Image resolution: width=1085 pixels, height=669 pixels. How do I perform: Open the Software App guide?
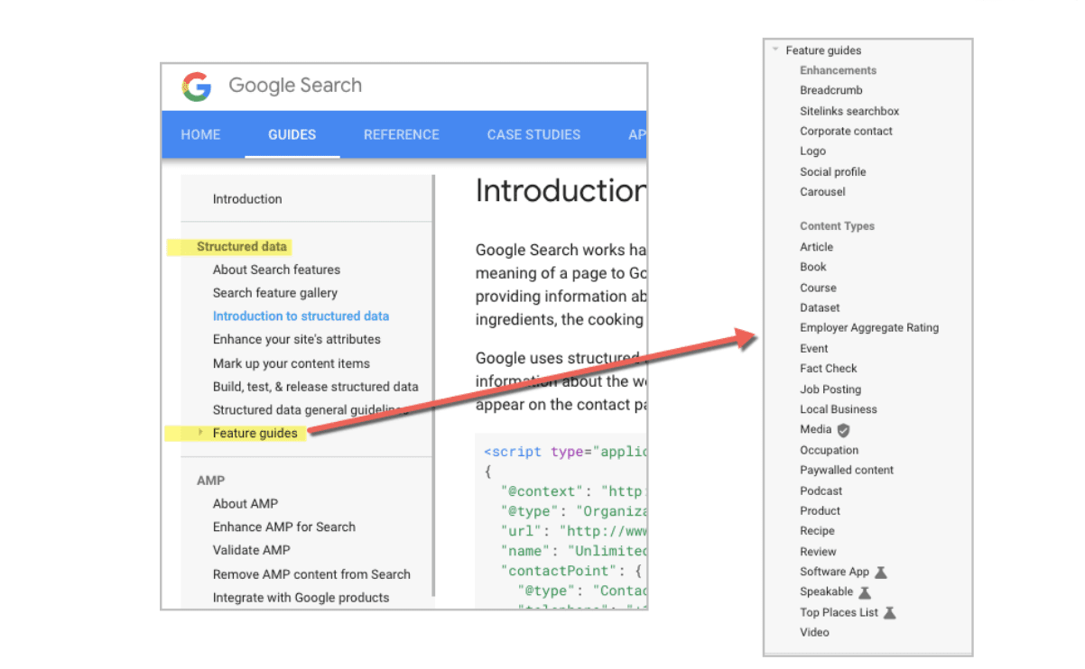pyautogui.click(x=834, y=572)
